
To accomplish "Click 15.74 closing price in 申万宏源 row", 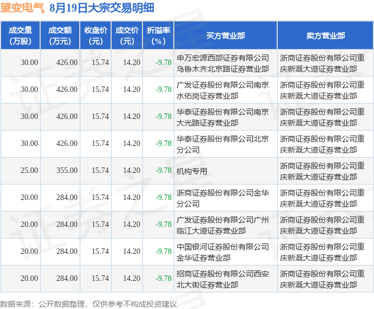I will coord(100,63).
